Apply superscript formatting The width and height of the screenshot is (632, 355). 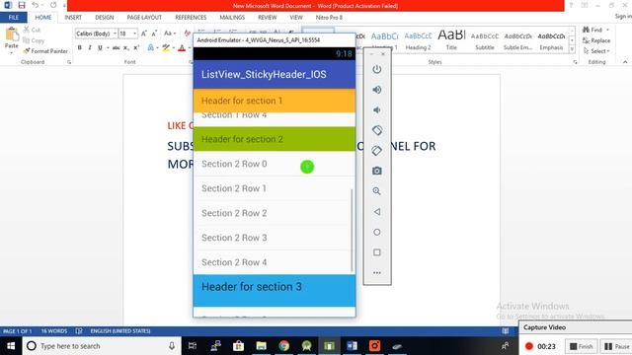[x=136, y=48]
